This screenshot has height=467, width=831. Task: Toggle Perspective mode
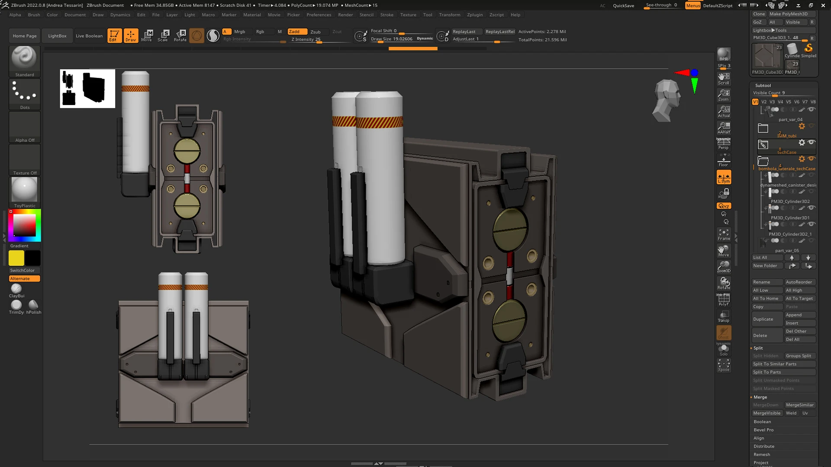coord(724,144)
